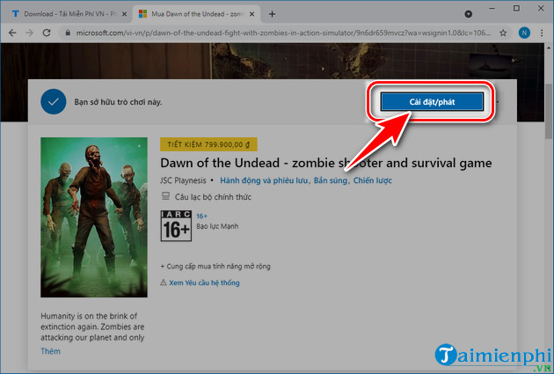Close the Download - Tải Miễn Phí tab
The image size is (554, 374).
[x=124, y=14]
